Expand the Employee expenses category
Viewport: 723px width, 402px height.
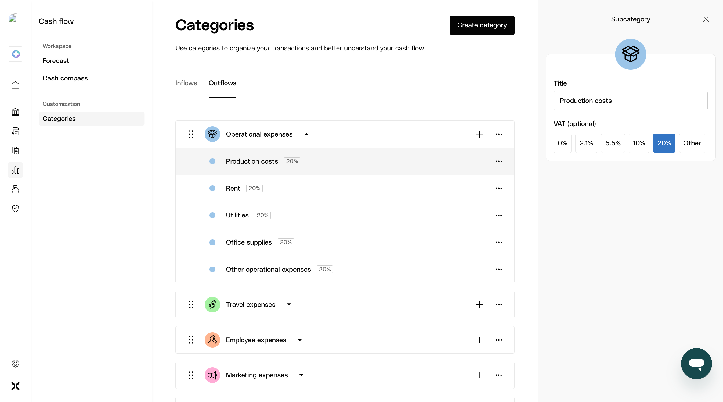pyautogui.click(x=300, y=340)
